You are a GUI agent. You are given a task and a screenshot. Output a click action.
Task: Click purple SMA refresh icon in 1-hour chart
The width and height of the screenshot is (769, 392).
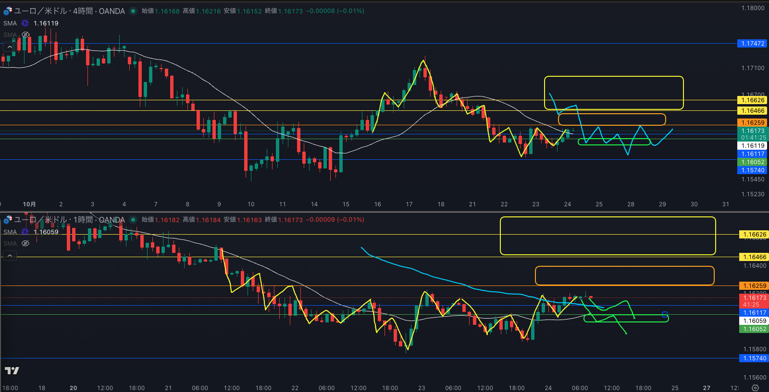point(25,232)
